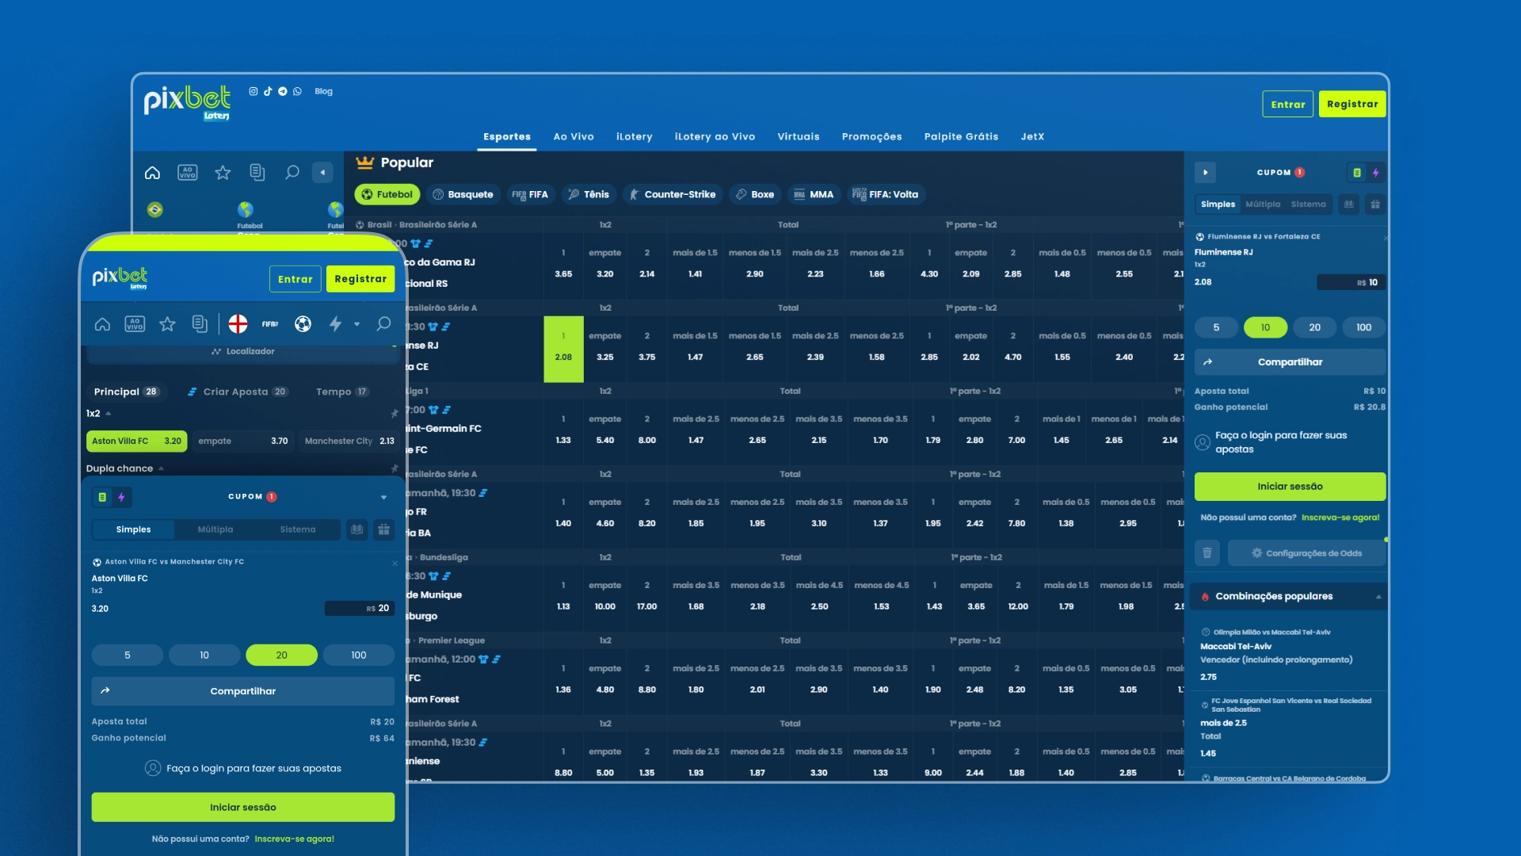Image resolution: width=1521 pixels, height=856 pixels.
Task: Go to home icon in desktop sidebar
Action: (152, 172)
